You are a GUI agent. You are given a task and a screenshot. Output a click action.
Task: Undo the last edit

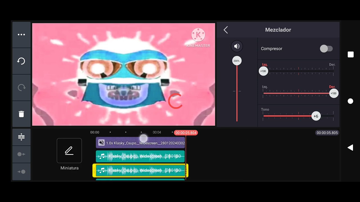coord(21,61)
